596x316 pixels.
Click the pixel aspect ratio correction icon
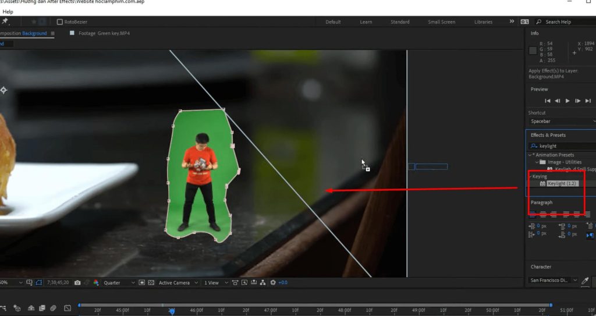[x=235, y=282]
